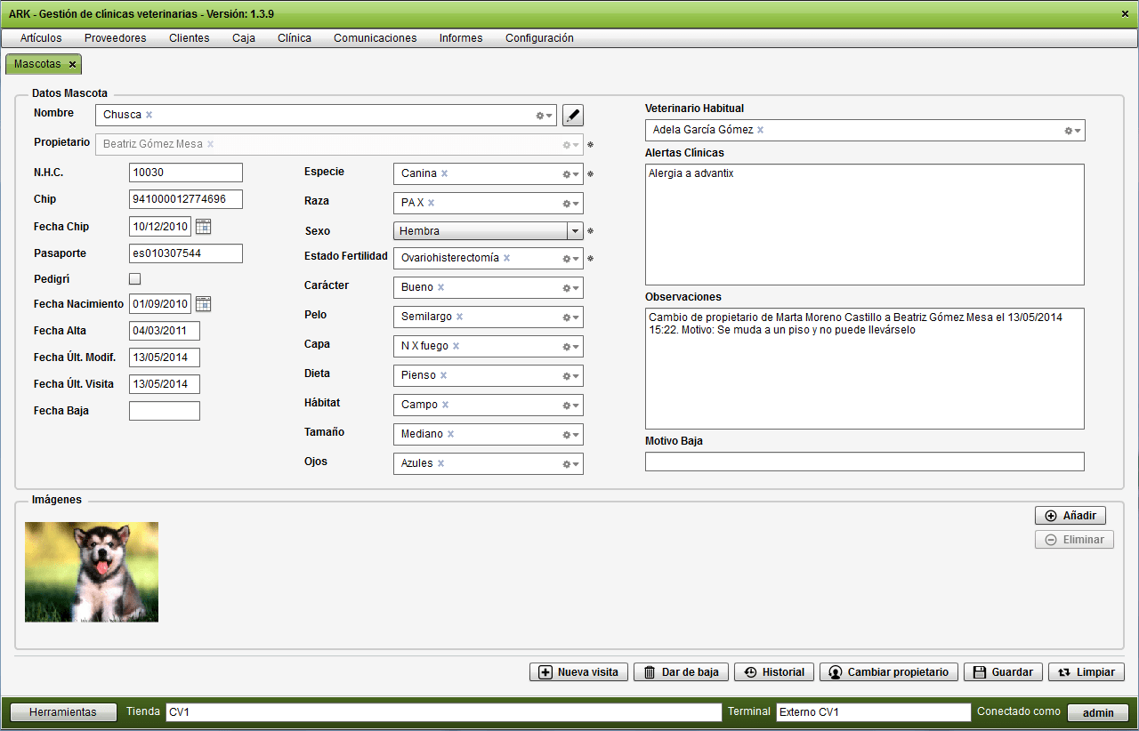1139x731 pixels.
Task: Remove the Chusca name tag
Action: point(149,115)
